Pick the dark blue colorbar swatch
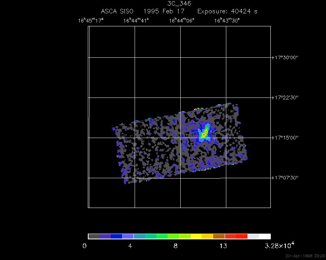The height and width of the screenshot is (260, 326). coord(116,236)
